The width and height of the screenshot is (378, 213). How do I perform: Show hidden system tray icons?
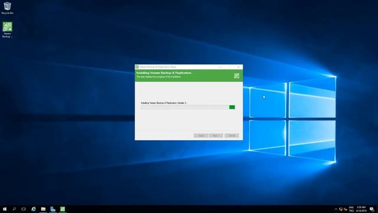336,209
